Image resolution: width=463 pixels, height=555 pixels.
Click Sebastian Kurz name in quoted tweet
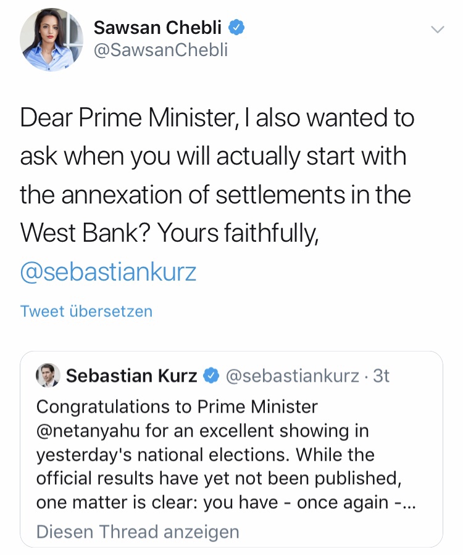click(131, 376)
